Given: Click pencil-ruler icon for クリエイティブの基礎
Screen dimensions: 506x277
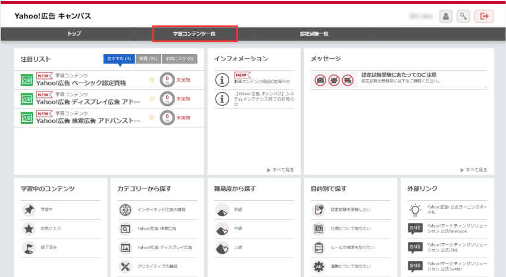Looking at the screenshot, I should [125, 267].
